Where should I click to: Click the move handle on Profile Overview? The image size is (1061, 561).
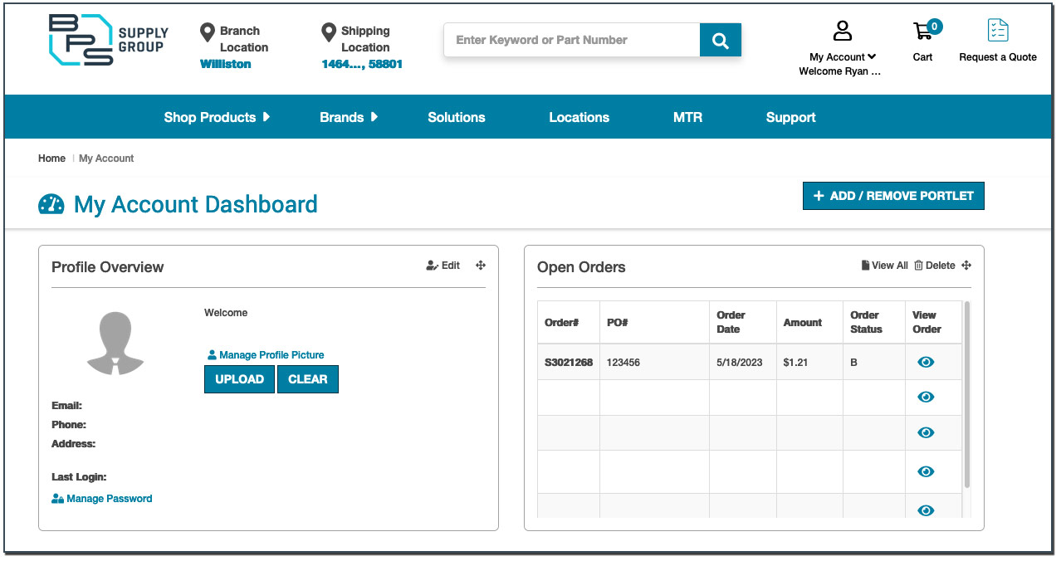coord(481,266)
